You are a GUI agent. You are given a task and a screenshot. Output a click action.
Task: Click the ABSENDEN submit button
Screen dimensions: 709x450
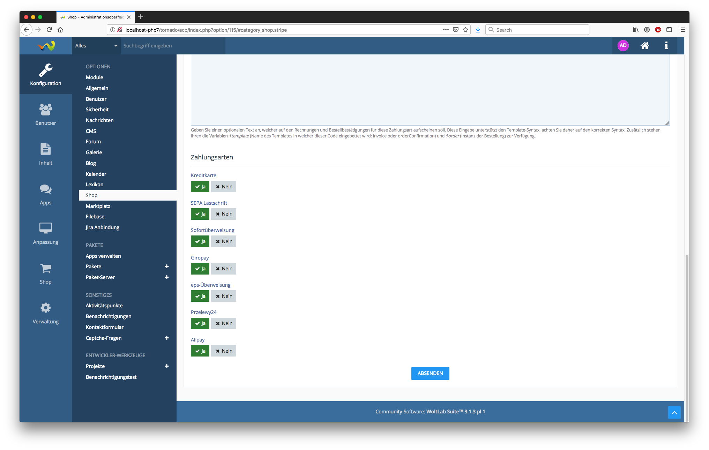[x=430, y=373]
